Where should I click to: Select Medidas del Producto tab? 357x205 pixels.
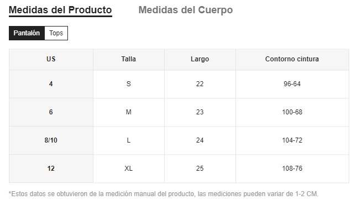tap(60, 10)
